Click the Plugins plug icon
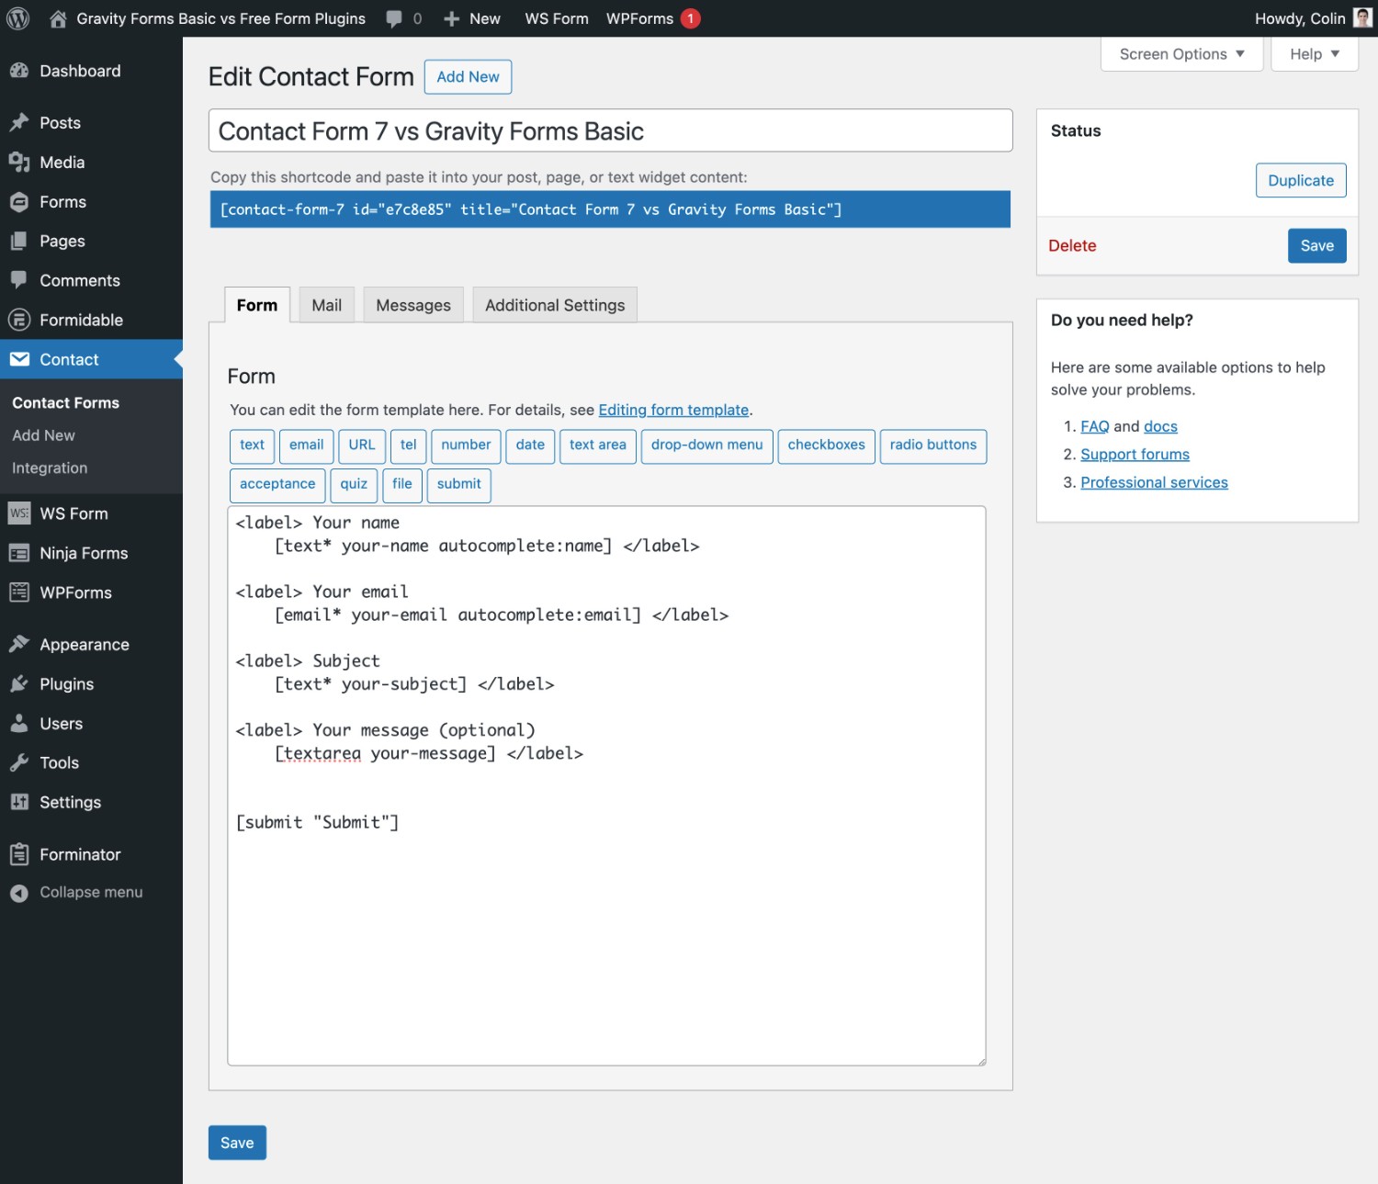The height and width of the screenshot is (1184, 1378). tap(19, 683)
